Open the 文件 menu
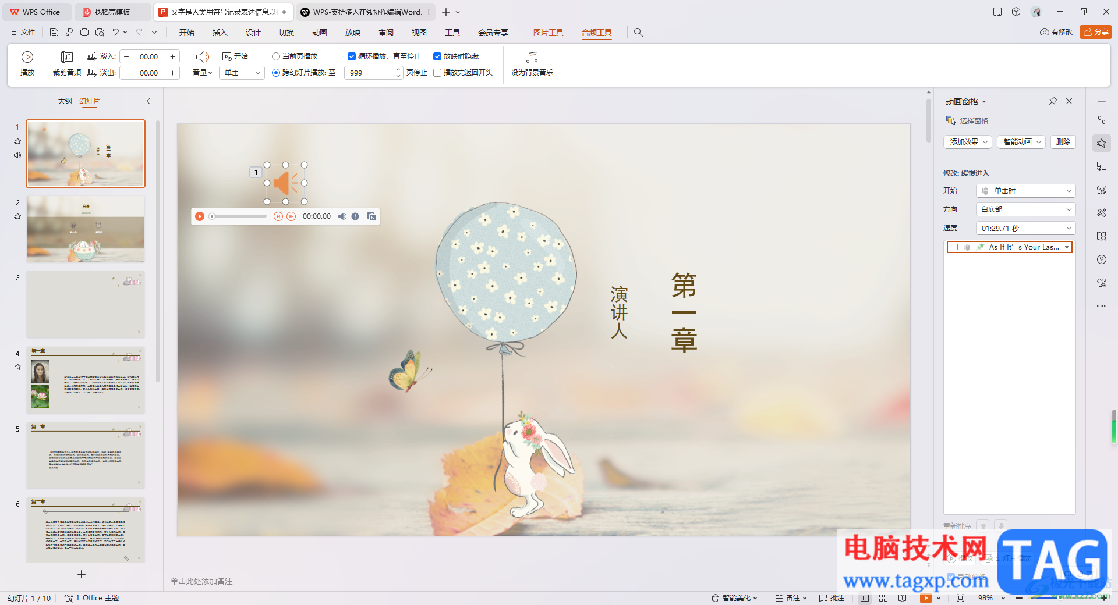The width and height of the screenshot is (1118, 605). 23,32
